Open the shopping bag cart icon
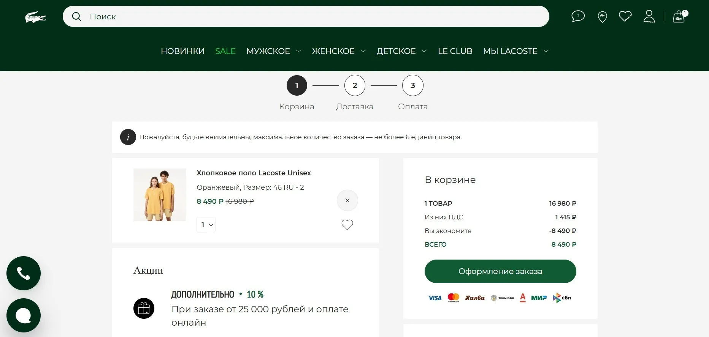 coord(679,17)
